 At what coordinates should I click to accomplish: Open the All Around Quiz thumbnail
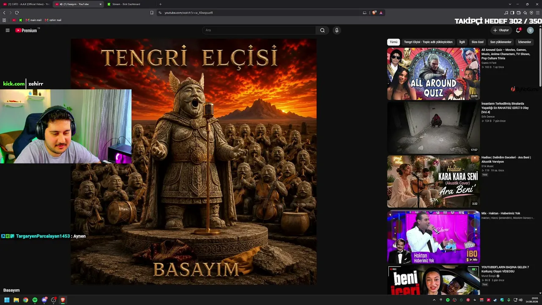[x=433, y=74]
